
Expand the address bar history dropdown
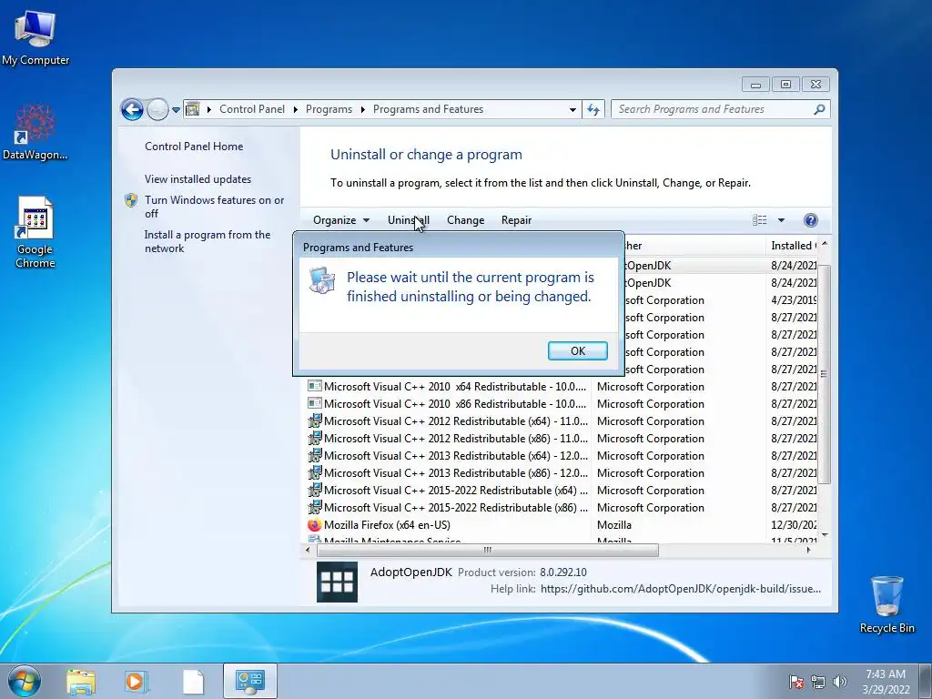click(x=572, y=109)
